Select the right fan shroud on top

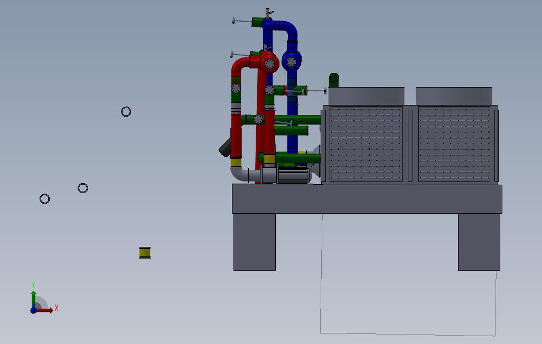(454, 96)
